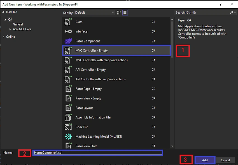Viewport: 238px width, 165px height.
Task: Select "Razor View - Empty" text
Action: coord(88,98)
